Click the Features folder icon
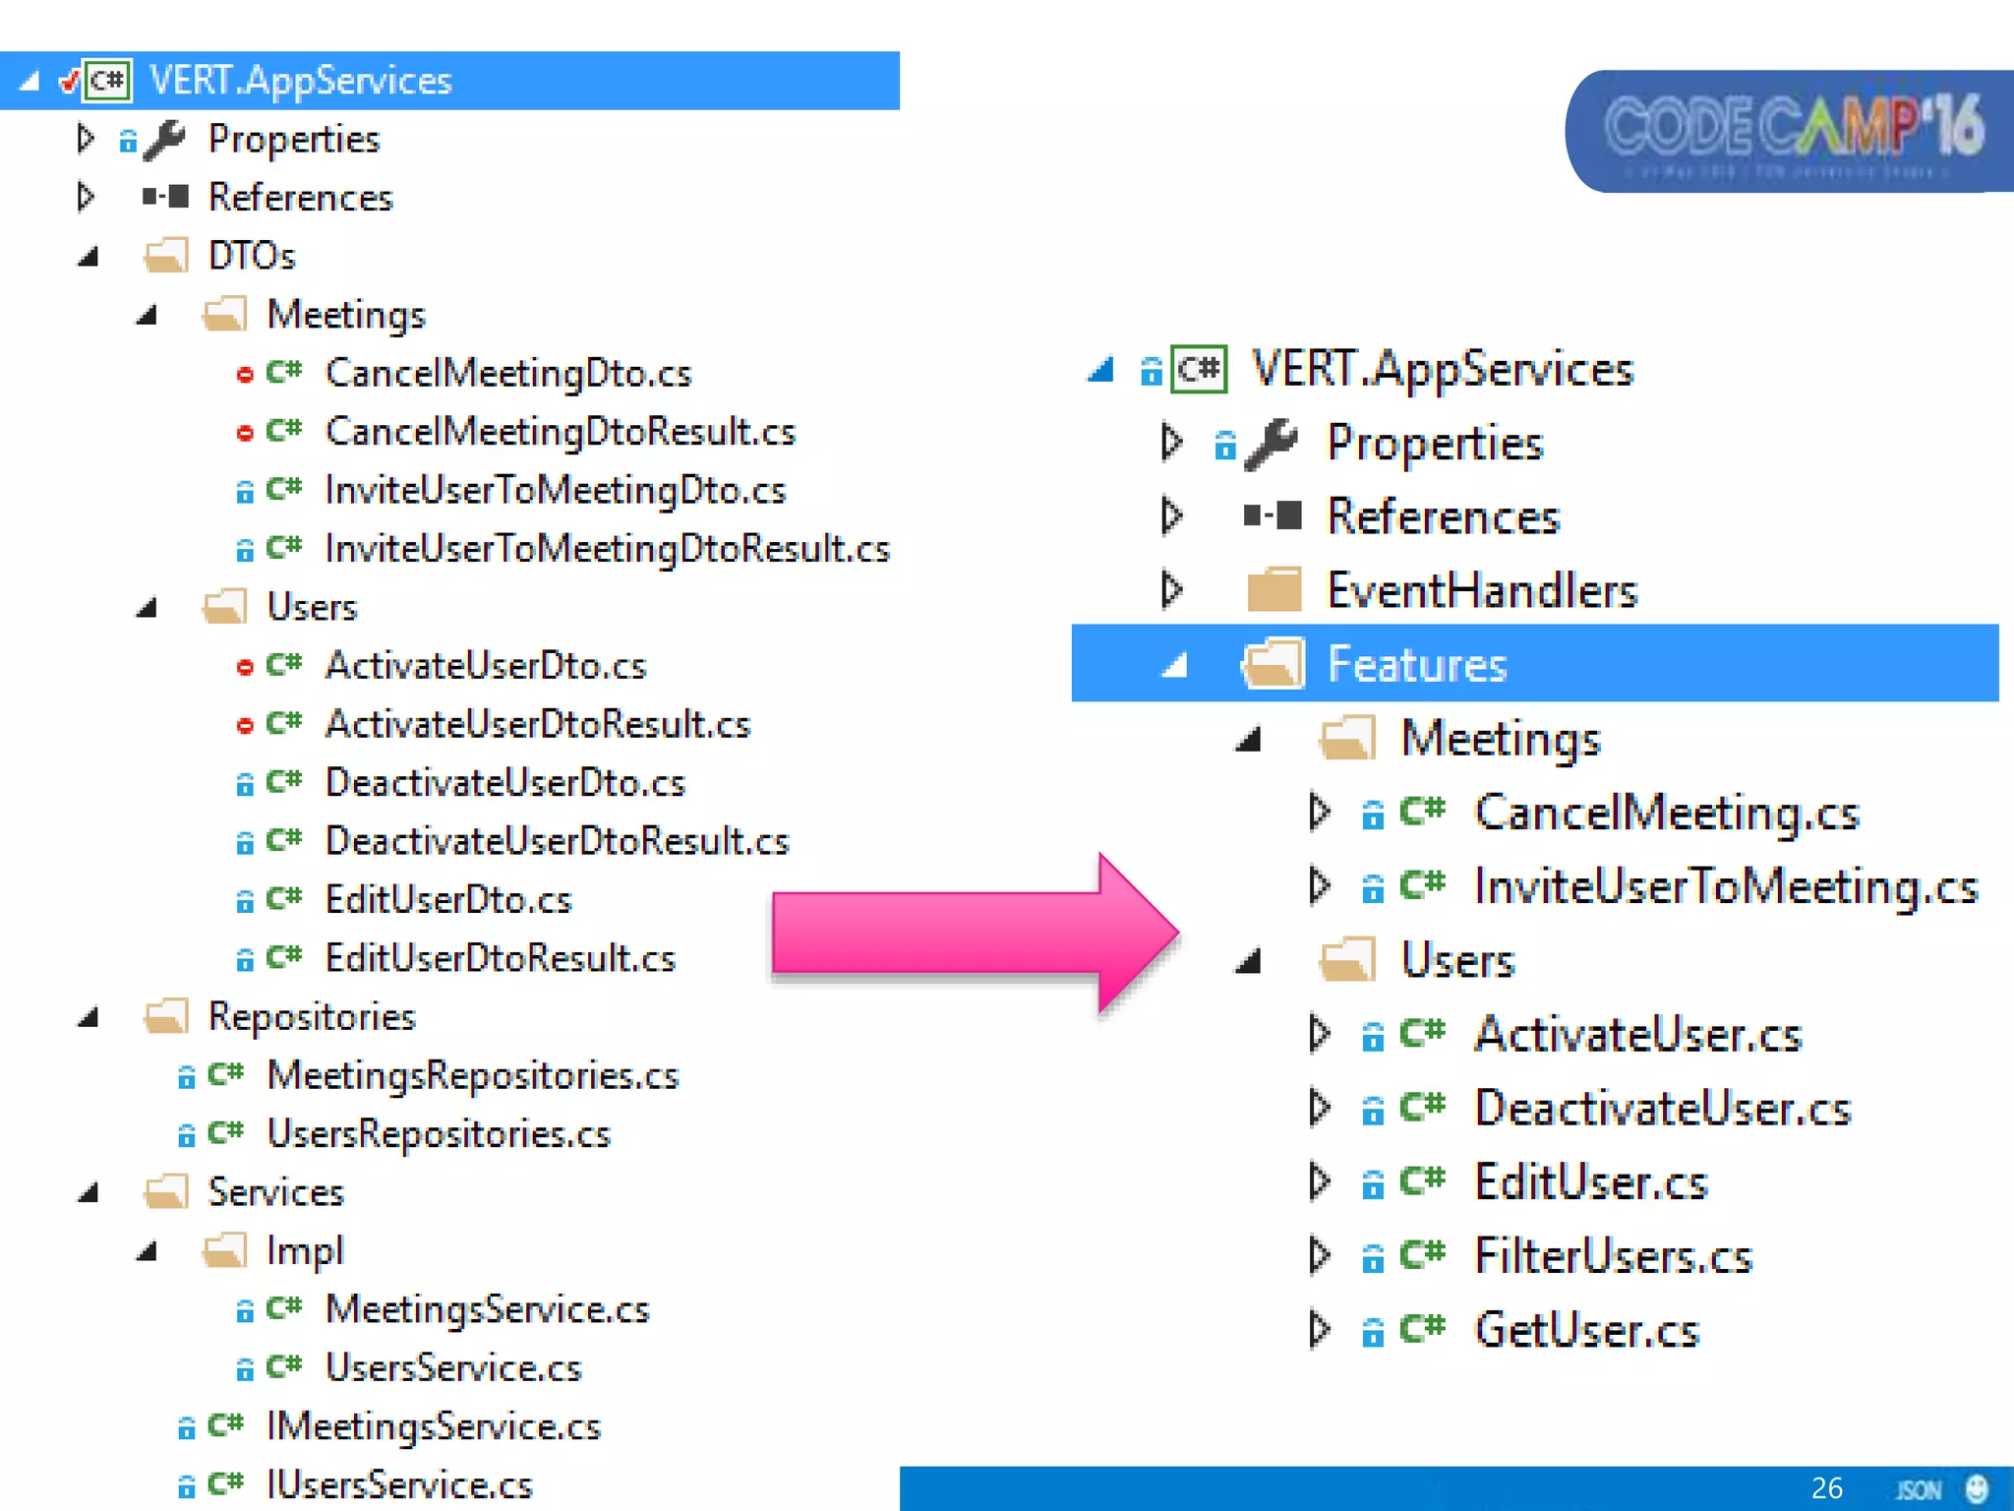 tap(1274, 664)
